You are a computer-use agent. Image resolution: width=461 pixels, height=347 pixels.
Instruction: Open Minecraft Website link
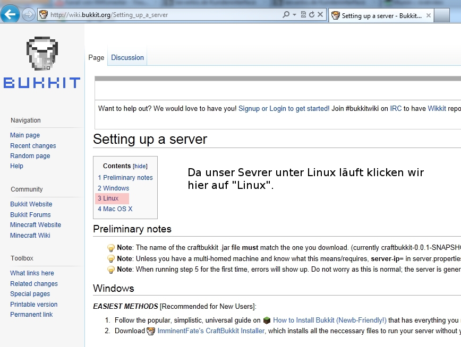click(36, 225)
